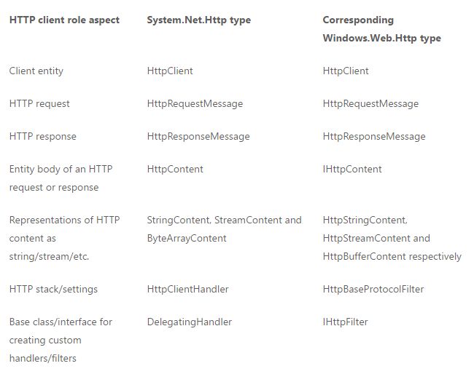
Task: Click the IHttpContent type text
Action: (352, 170)
